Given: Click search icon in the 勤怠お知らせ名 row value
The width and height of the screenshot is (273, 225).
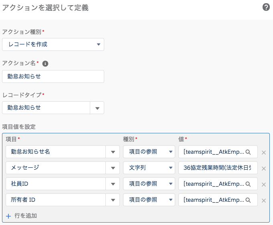Looking at the screenshot, I should 248,152.
